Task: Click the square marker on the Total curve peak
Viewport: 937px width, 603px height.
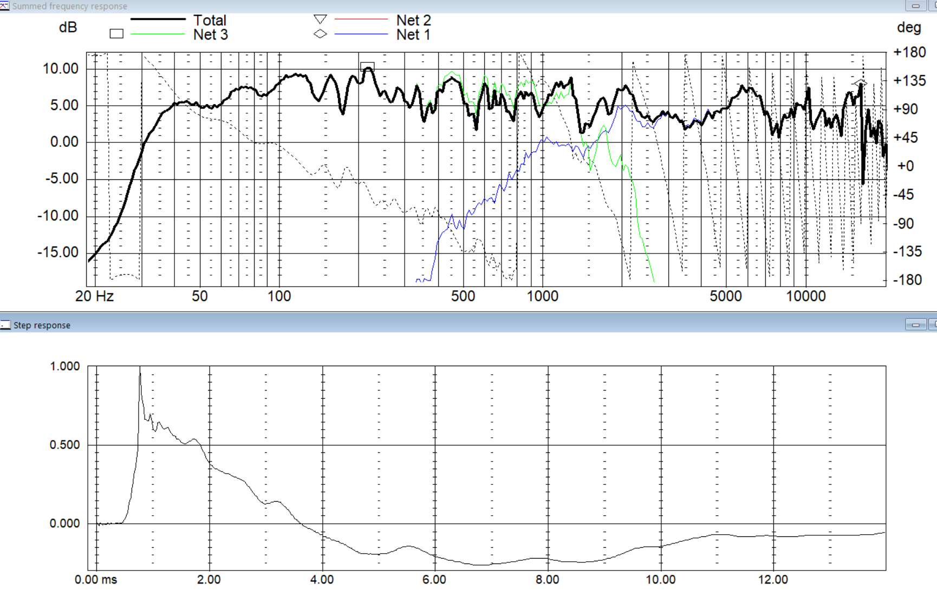Action: click(x=367, y=67)
